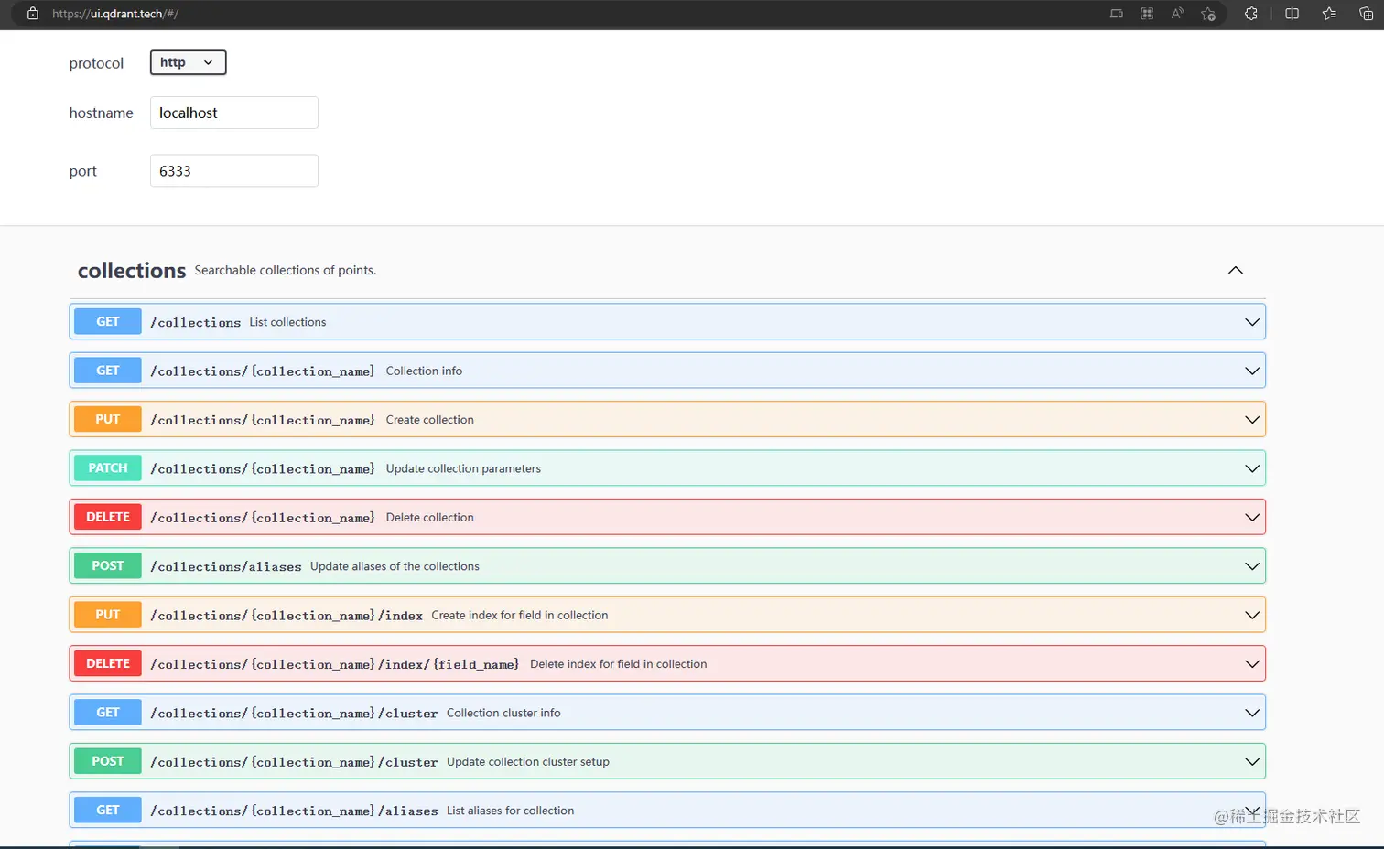Click GET badge for List aliases
The height and width of the screenshot is (849, 1384).
[x=108, y=810]
